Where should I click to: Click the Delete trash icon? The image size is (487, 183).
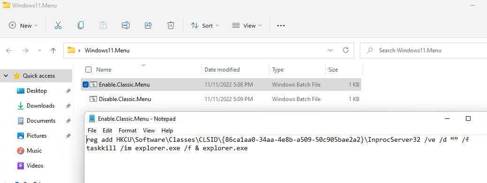click(170, 25)
